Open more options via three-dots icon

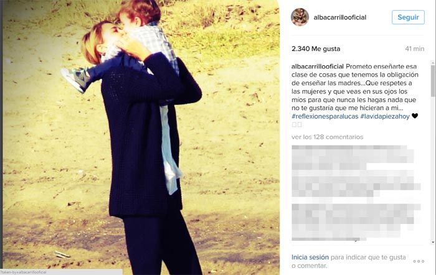pyautogui.click(x=419, y=261)
